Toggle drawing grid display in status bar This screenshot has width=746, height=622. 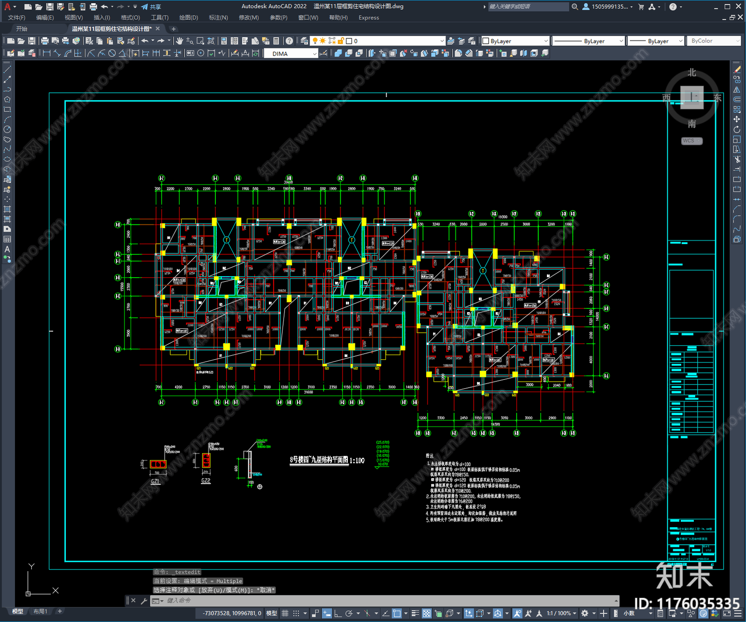[x=285, y=613]
